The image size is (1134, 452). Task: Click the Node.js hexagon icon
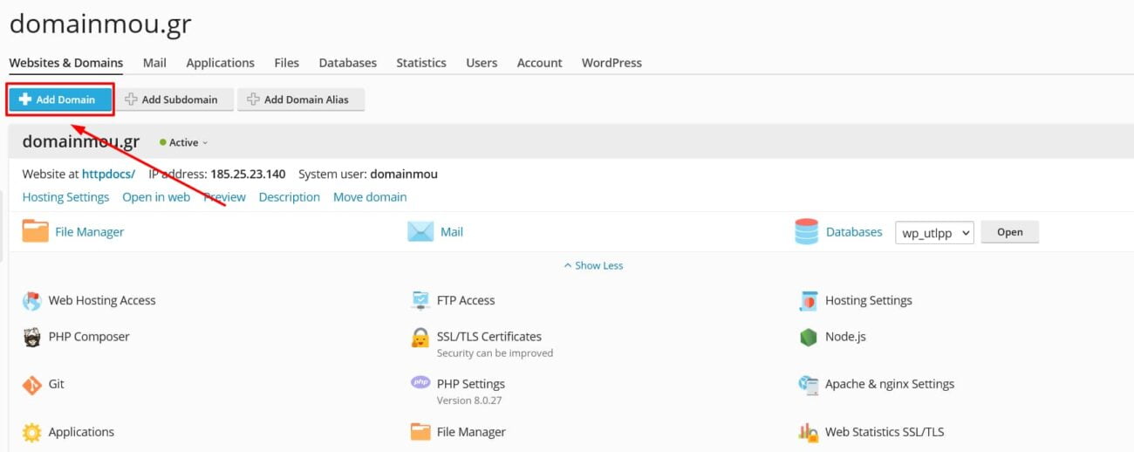808,338
